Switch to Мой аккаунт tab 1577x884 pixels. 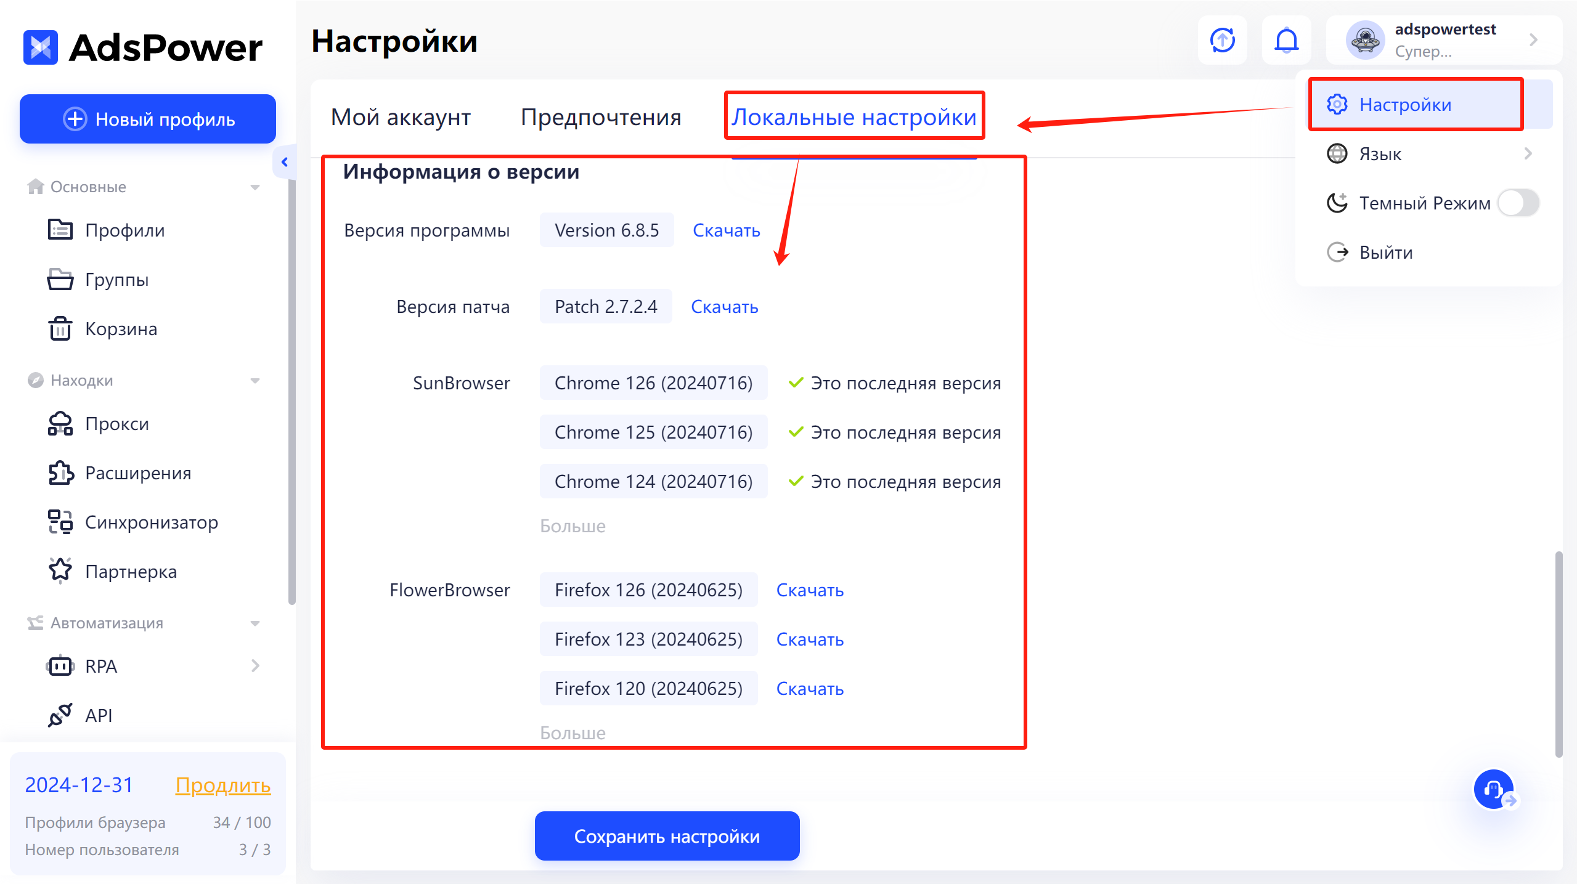(401, 117)
